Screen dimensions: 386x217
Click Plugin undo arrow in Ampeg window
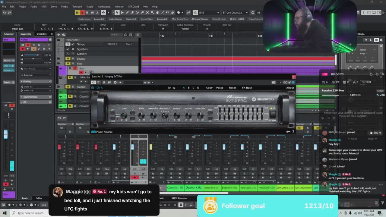(169, 88)
